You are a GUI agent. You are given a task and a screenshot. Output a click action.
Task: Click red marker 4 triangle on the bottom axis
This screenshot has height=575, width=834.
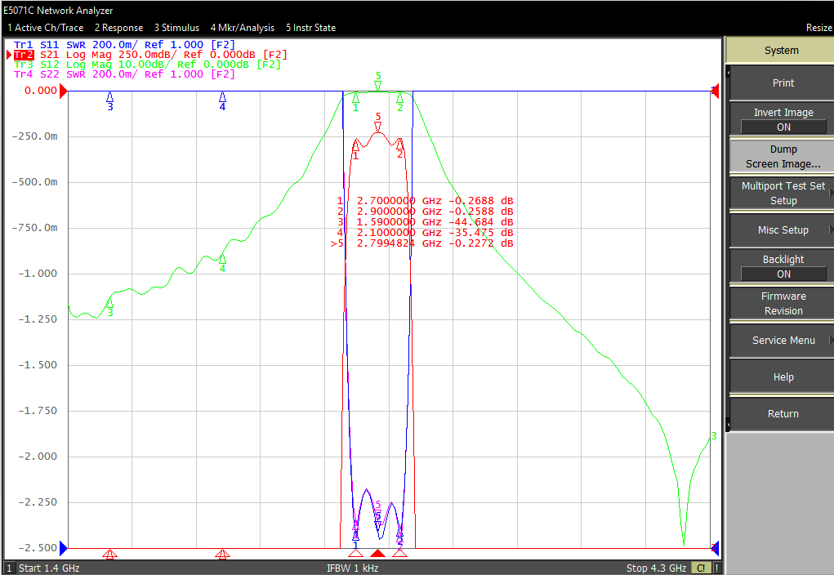pos(222,554)
